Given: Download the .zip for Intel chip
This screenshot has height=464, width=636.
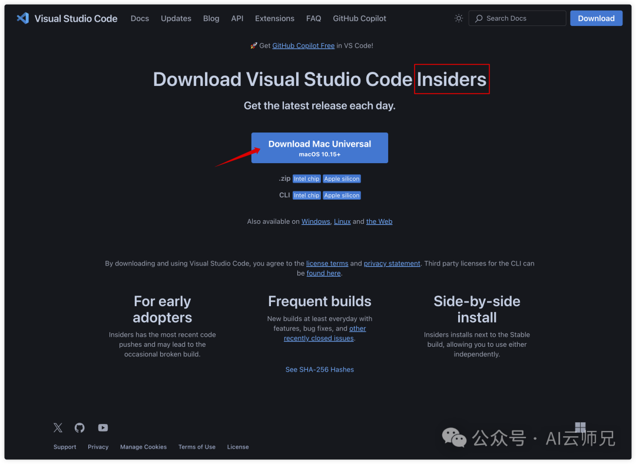Looking at the screenshot, I should pos(306,178).
